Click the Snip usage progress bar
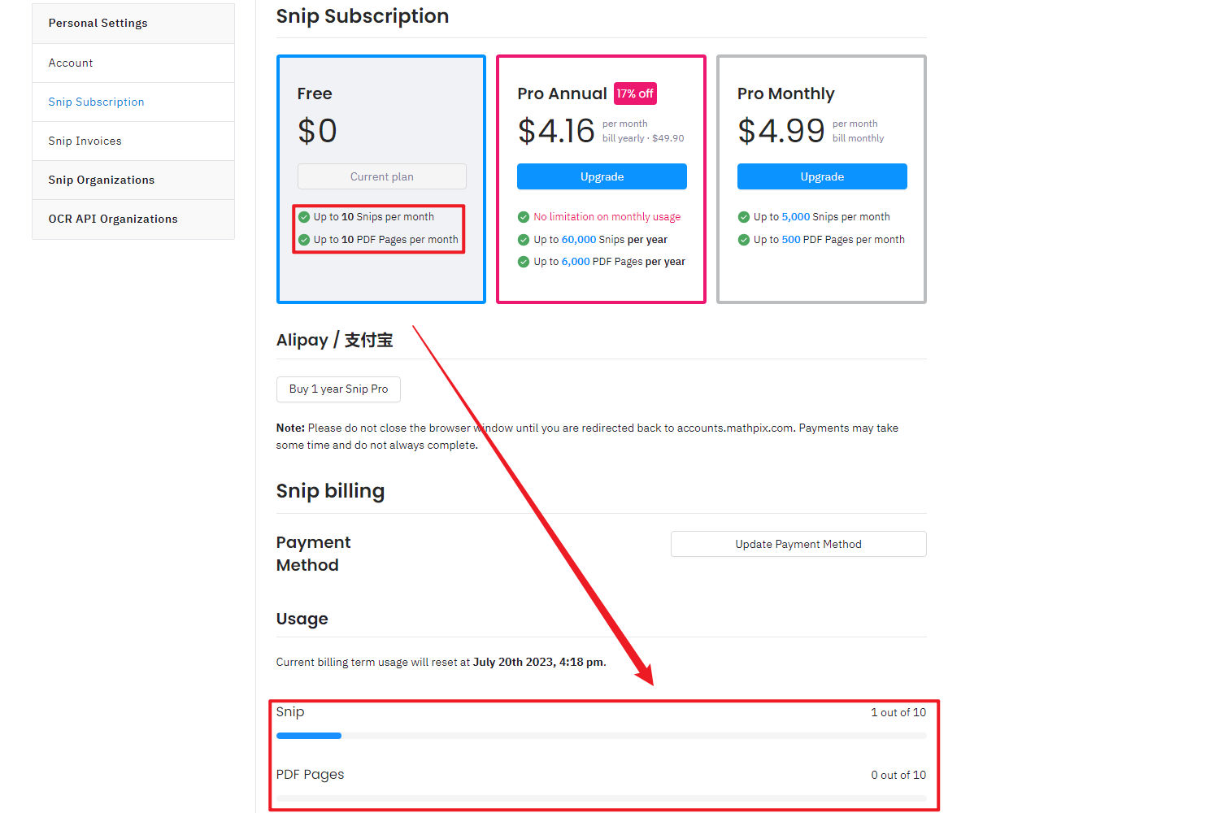Screen dimensions: 1209x813 pos(601,736)
